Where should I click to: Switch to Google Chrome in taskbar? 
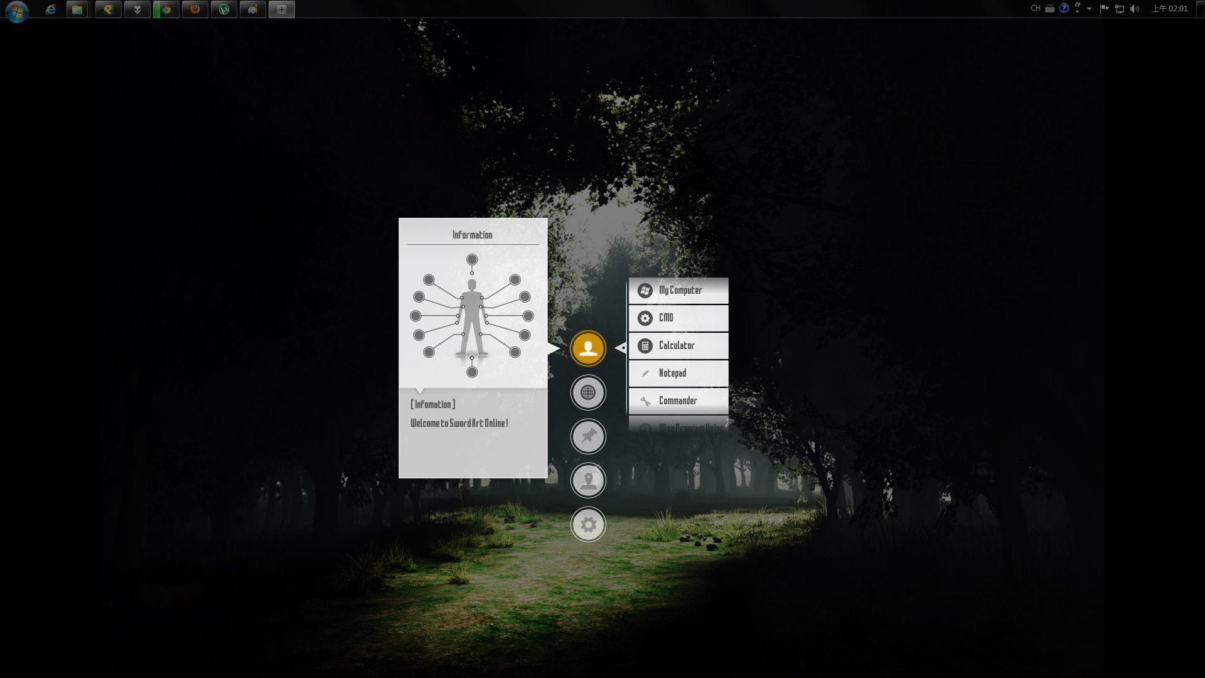pyautogui.click(x=166, y=9)
